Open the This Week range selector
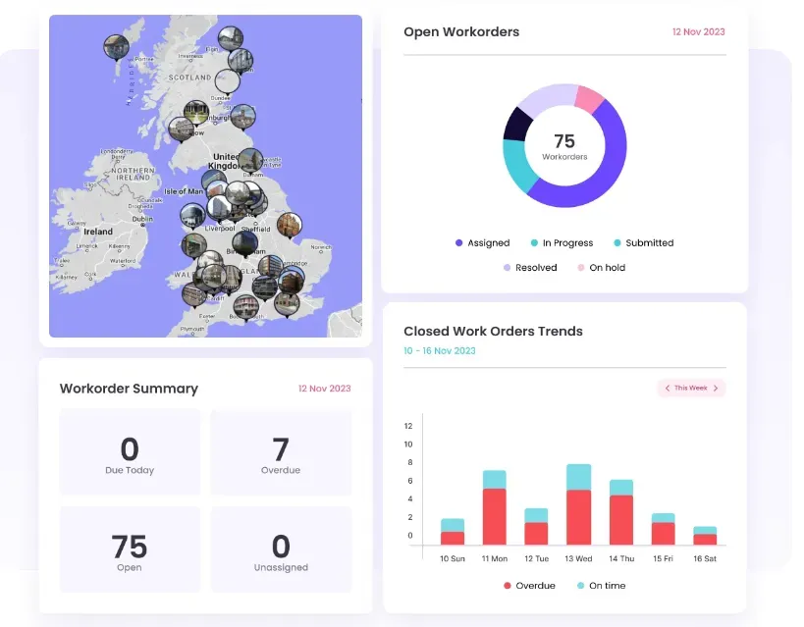 pyautogui.click(x=691, y=389)
